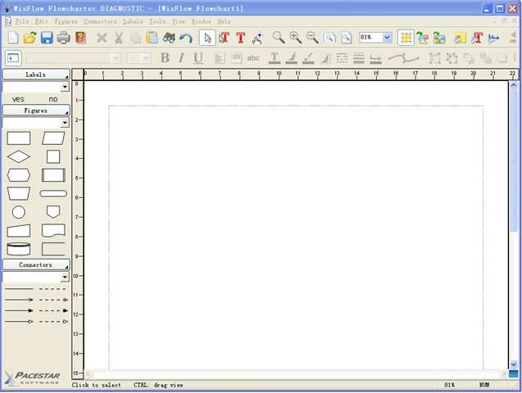Click the PaceStar Software logo

tap(32, 378)
